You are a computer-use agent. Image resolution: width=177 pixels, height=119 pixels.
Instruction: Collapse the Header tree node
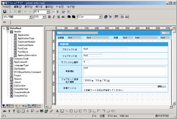8,32
